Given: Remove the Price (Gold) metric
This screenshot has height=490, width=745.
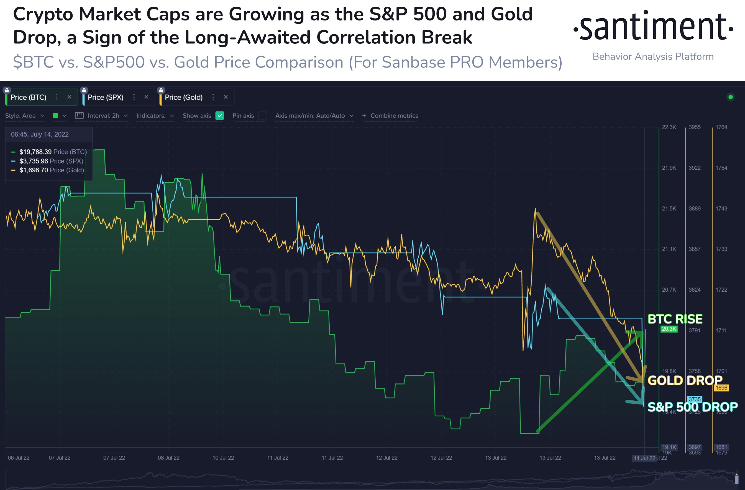Looking at the screenshot, I should 226,97.
